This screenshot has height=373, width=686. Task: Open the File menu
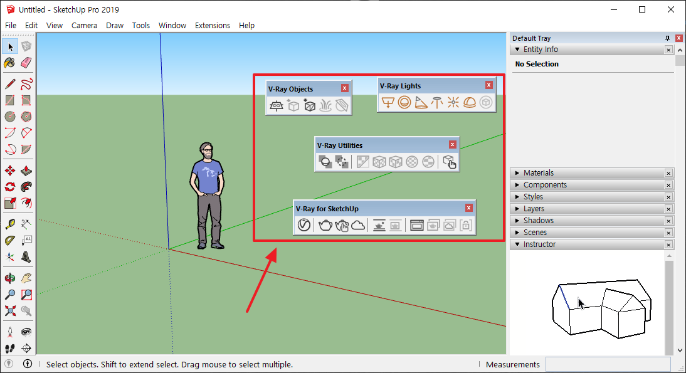click(11, 25)
